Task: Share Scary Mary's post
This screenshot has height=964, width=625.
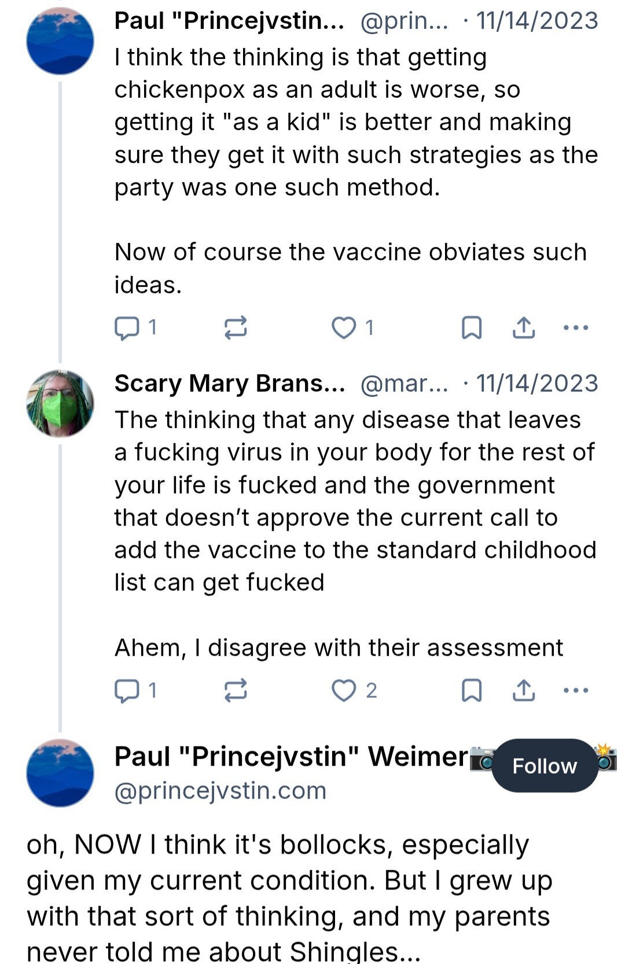Action: point(524,690)
